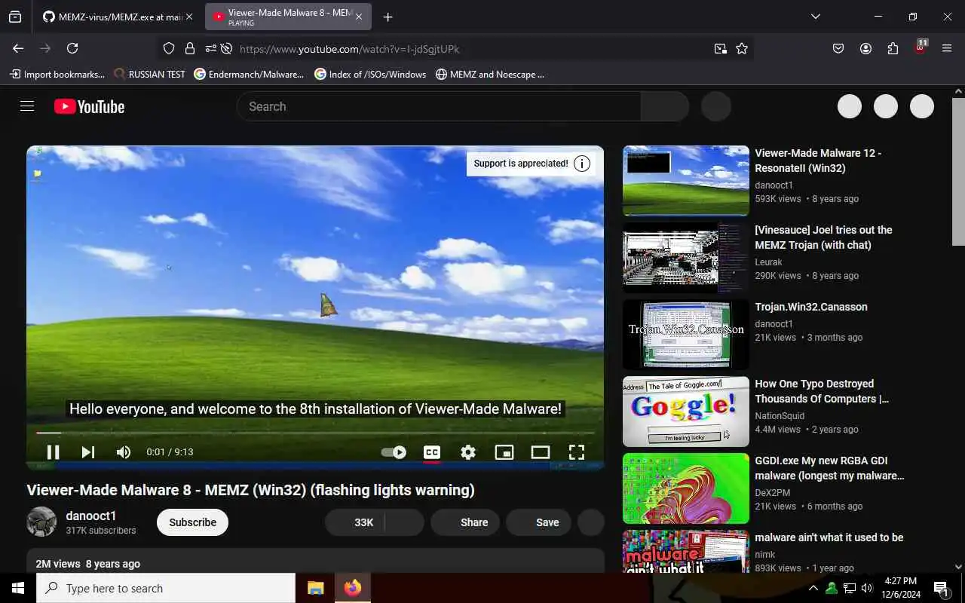This screenshot has width=965, height=603.
Task: Open Firefox application menu
Action: pyautogui.click(x=947, y=48)
